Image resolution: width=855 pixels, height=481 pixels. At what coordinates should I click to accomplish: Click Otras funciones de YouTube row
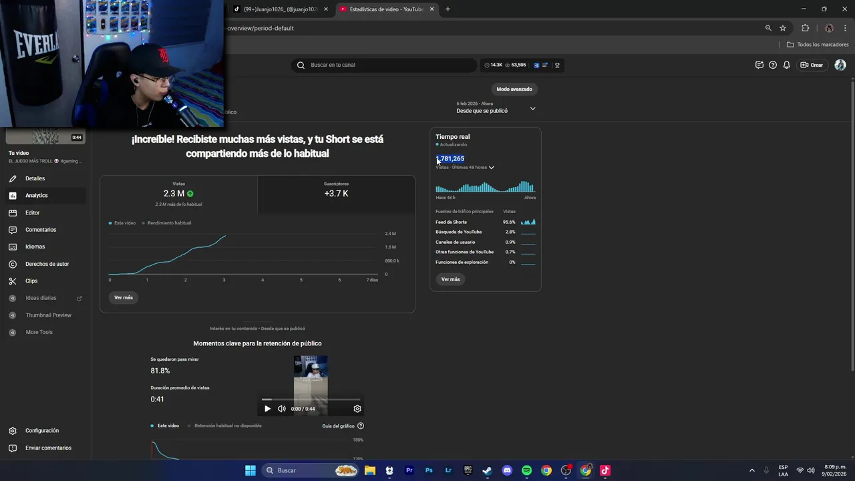point(486,252)
